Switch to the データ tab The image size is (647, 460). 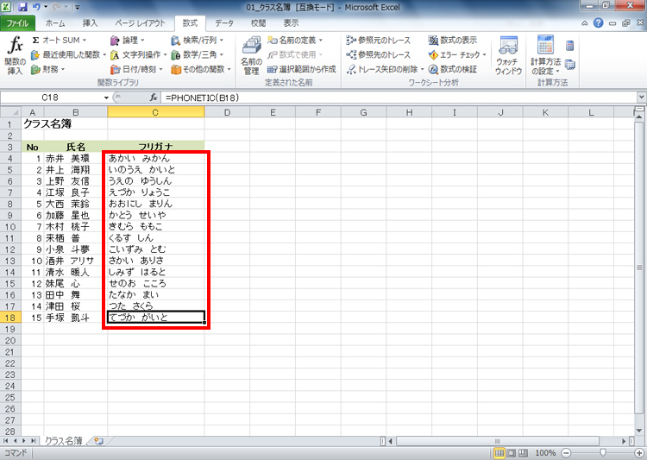(224, 23)
